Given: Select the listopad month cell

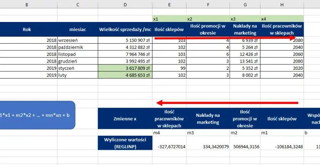Looking at the screenshot, I should click(78, 54).
